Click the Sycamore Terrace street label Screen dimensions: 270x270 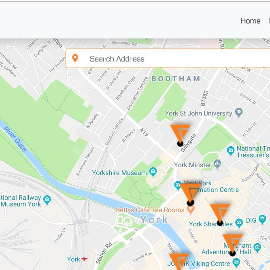85,162
